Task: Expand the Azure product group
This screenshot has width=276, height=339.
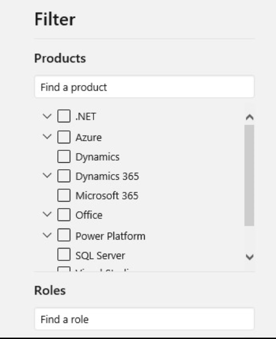Action: [x=47, y=137]
